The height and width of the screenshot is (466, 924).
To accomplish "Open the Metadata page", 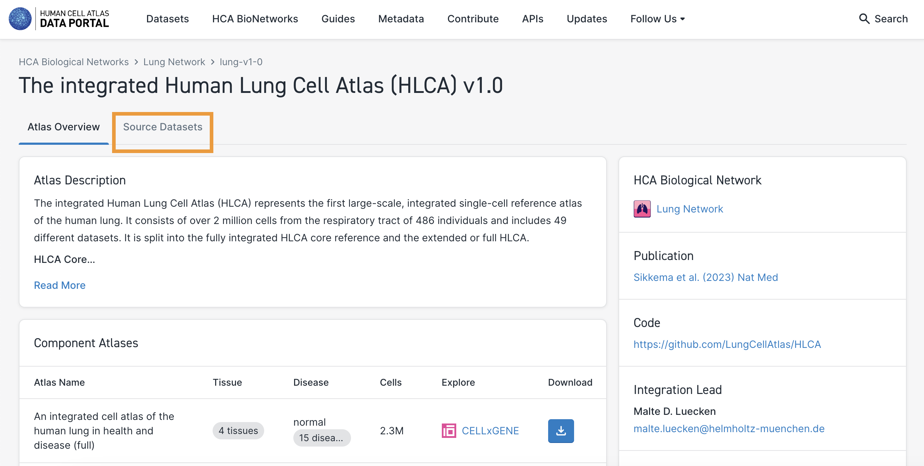I will pyautogui.click(x=401, y=19).
